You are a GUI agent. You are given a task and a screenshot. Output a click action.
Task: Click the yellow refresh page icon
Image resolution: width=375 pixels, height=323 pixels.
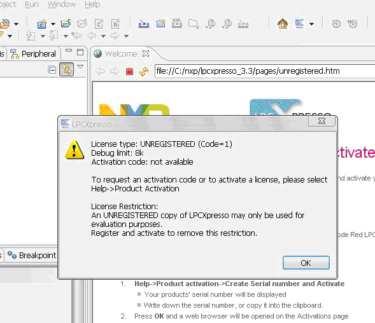(144, 71)
